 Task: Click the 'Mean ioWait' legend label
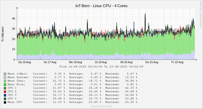(17, 74)
